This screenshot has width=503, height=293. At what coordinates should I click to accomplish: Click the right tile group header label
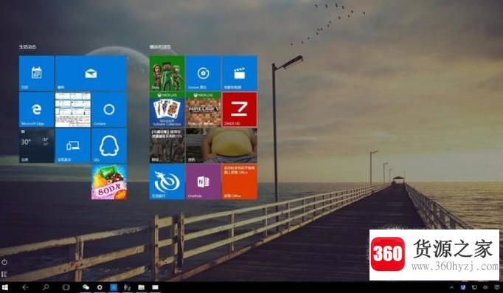coord(160,46)
